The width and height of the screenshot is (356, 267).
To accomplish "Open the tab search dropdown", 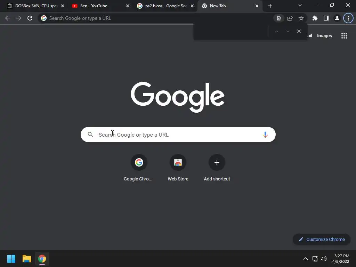I will (300, 5).
